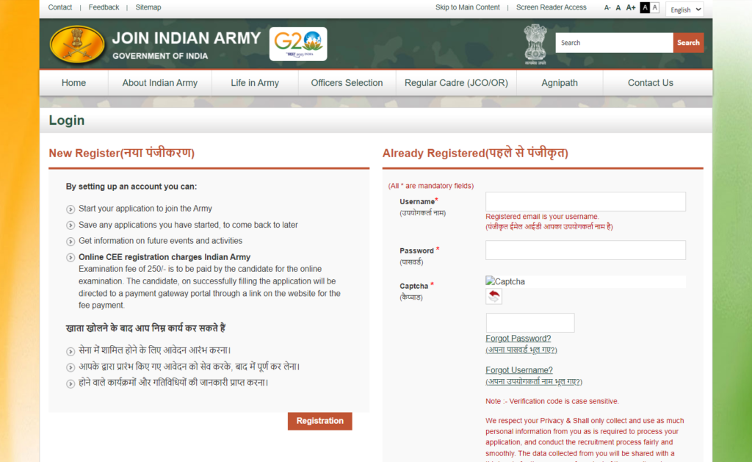Viewport: 752px width, 462px height.
Task: Click 'Online CEE registration charges Indian Army' text
Action: [x=164, y=256]
